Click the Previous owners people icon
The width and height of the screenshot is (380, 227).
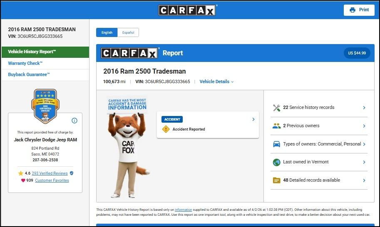point(276,126)
